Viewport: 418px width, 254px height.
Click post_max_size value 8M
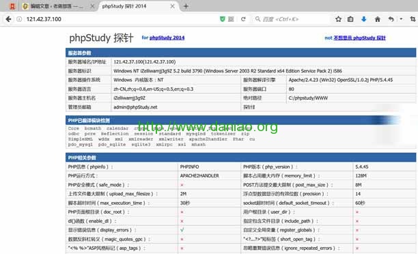tap(359, 185)
